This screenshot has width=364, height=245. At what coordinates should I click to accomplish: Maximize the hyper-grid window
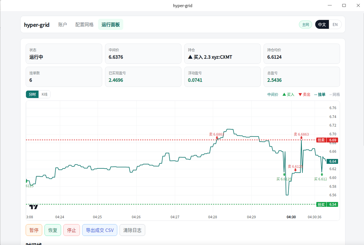344,5
